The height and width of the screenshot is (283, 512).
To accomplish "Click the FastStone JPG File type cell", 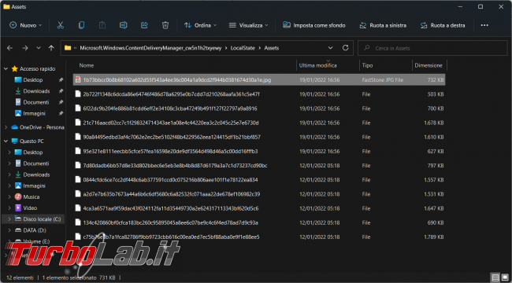I will pyautogui.click(x=382, y=80).
